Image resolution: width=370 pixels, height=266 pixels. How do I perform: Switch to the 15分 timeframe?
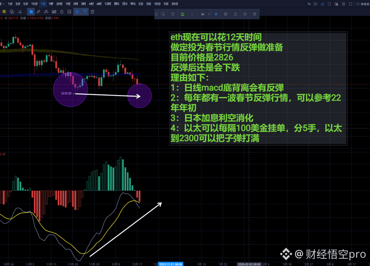(34, 4)
